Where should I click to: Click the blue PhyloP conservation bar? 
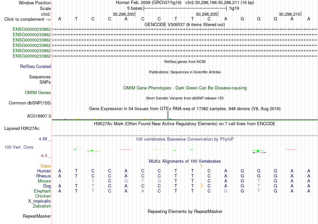(x=260, y=152)
